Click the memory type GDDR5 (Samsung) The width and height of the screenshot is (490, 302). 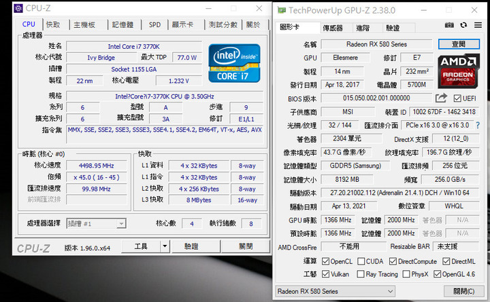(355, 166)
